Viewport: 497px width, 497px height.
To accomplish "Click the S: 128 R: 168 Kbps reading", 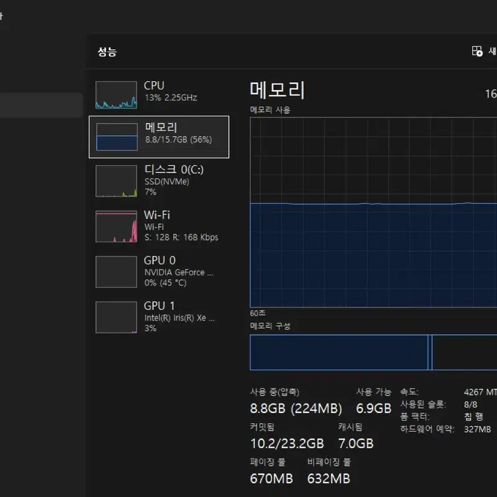I will (181, 237).
